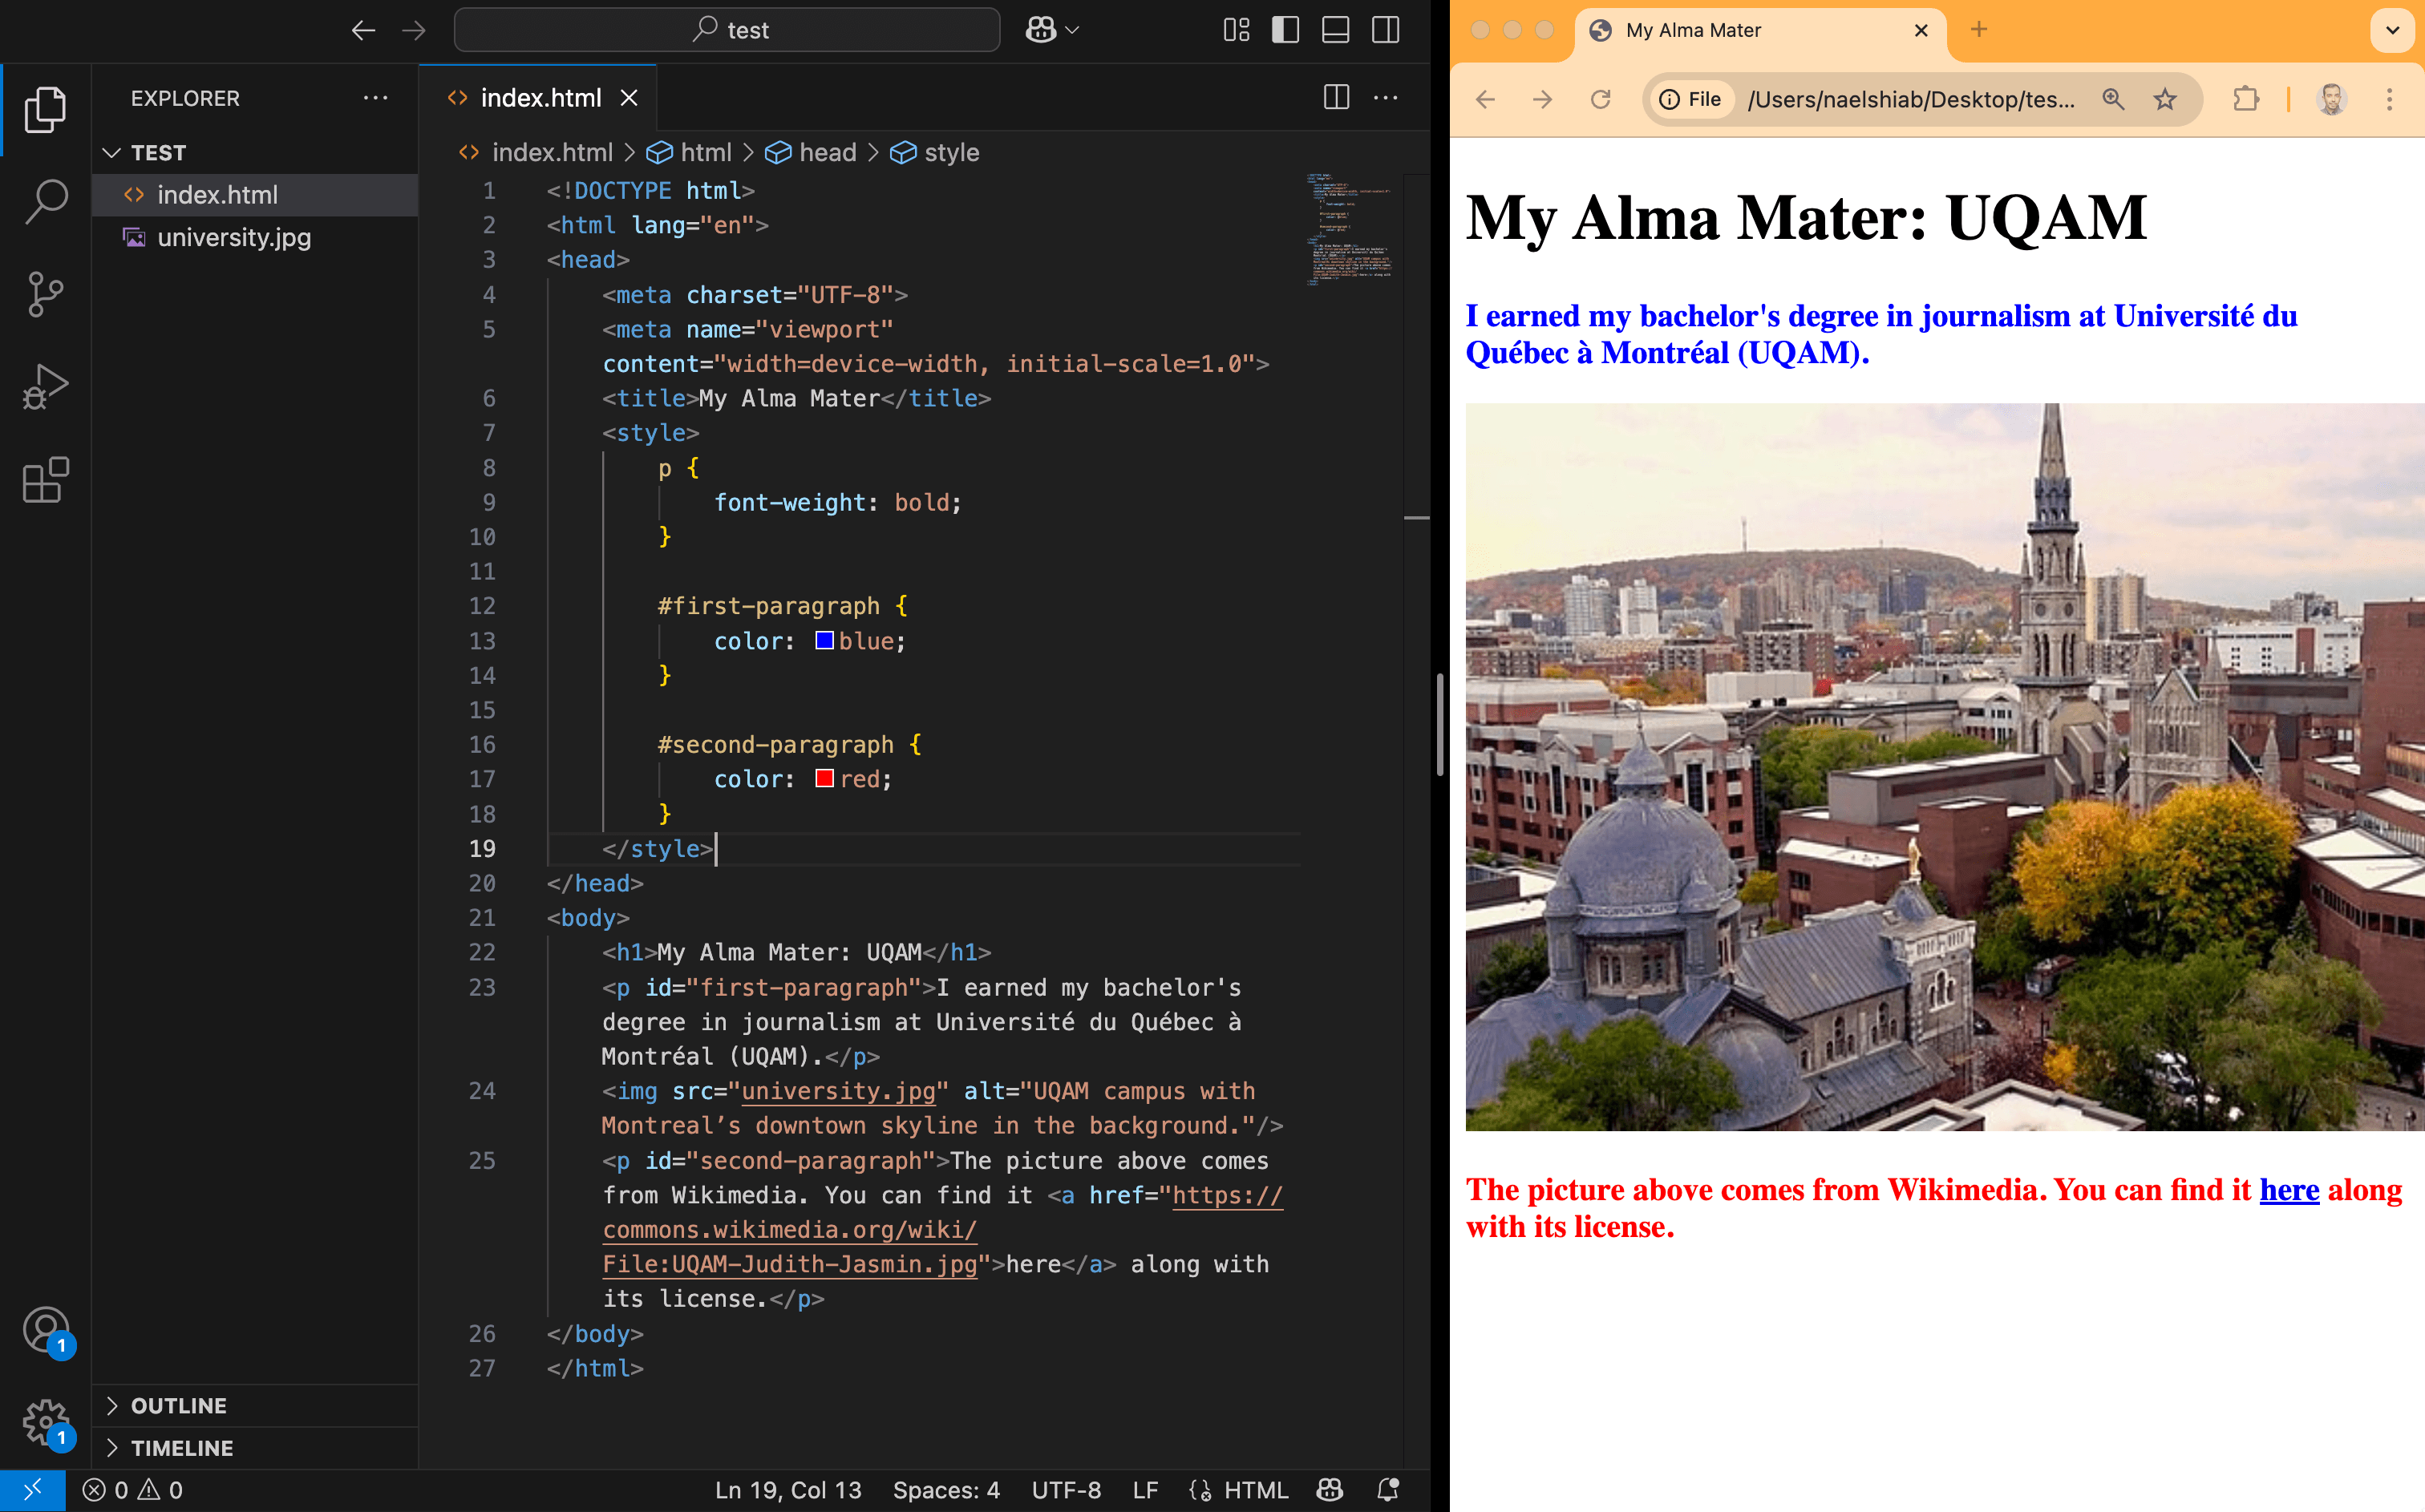
Task: Open the Manage gear settings icon
Action: [45, 1420]
